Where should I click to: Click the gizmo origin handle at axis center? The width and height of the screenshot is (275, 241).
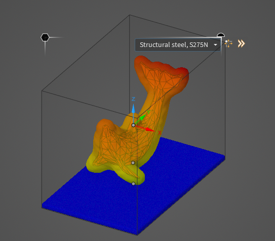(133, 125)
